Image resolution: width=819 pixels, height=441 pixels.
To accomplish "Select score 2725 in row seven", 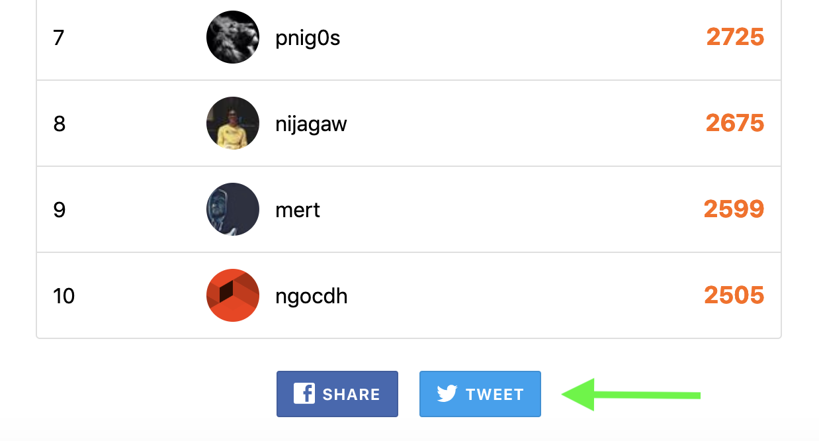I will [x=735, y=37].
